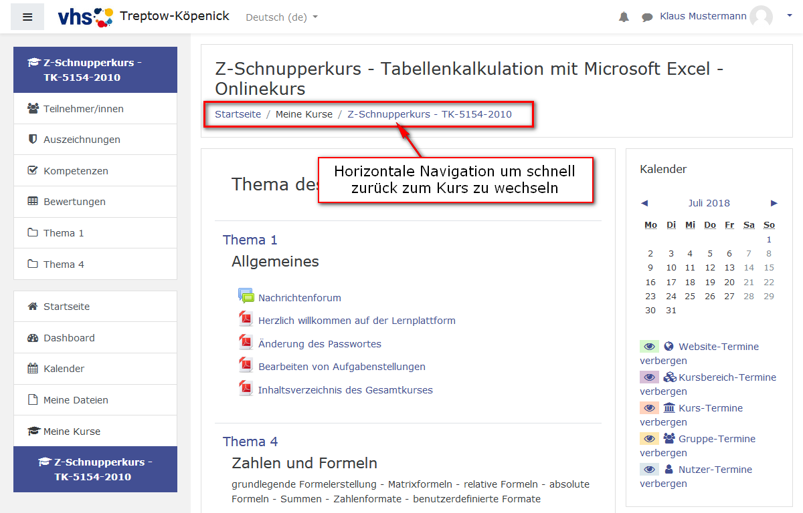Select Thema 1 in sidebar
803x513 pixels.
click(x=95, y=232)
